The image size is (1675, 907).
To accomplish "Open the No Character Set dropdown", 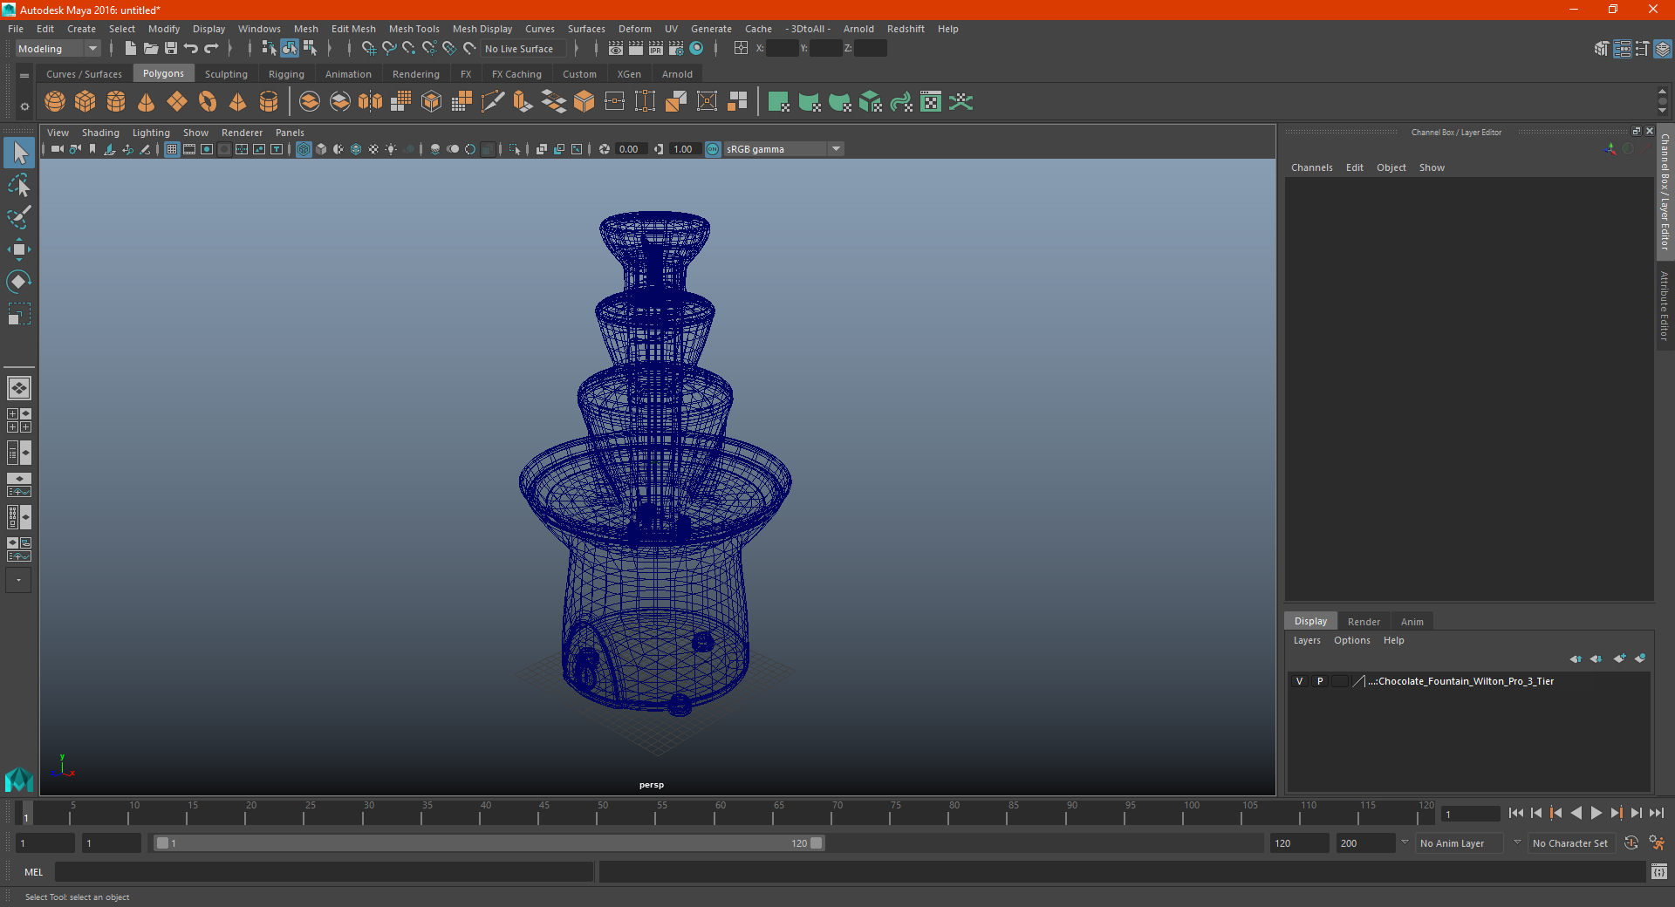I will tap(1573, 843).
